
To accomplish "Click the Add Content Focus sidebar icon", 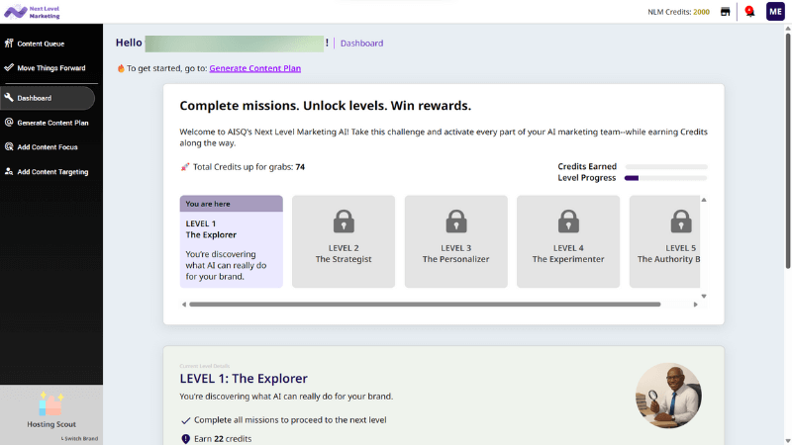I will (x=9, y=147).
